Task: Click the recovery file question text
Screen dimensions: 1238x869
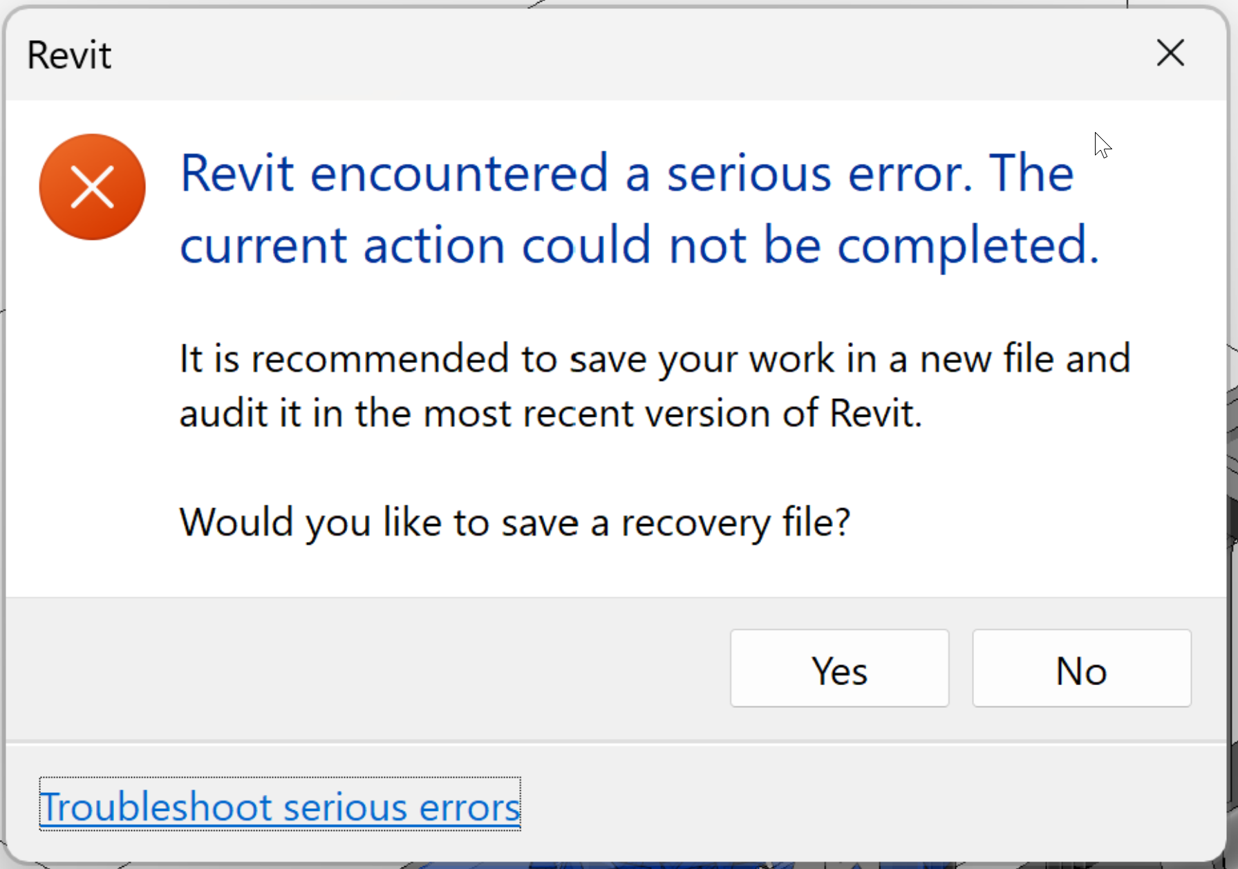Action: click(x=514, y=523)
